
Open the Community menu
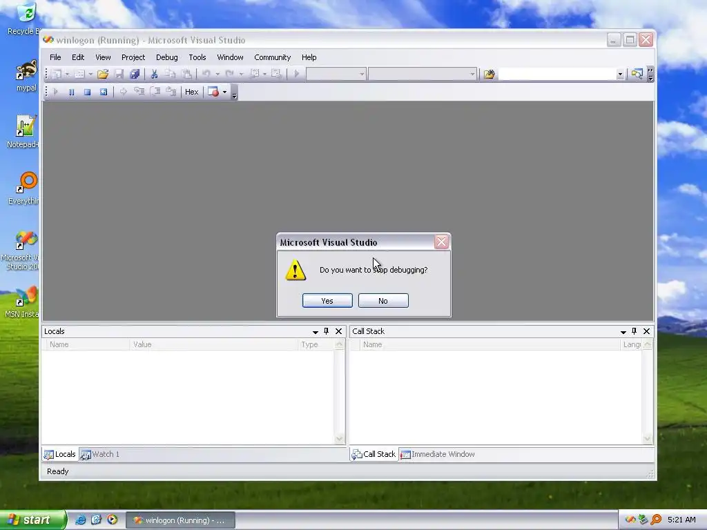coord(272,57)
